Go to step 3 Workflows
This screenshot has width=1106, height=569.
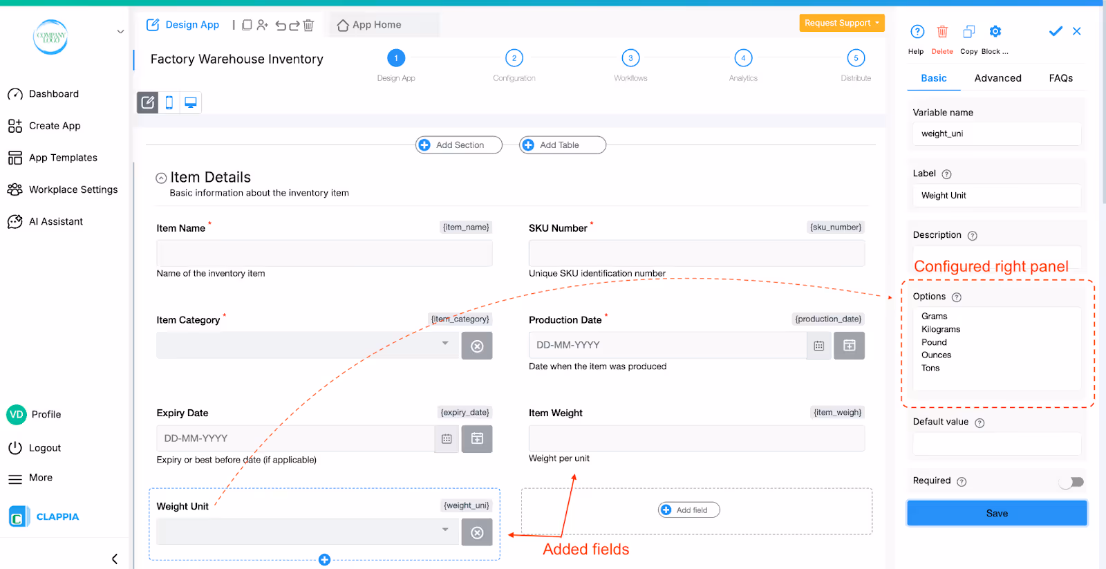(630, 58)
